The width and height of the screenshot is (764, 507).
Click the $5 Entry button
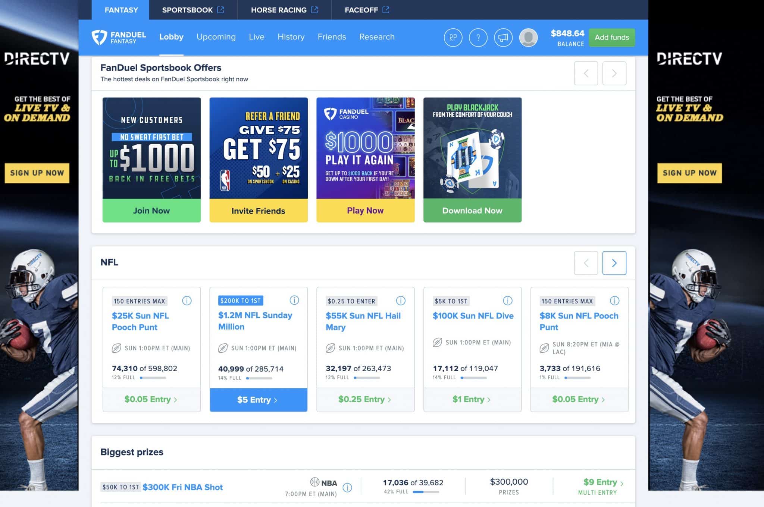tap(259, 400)
